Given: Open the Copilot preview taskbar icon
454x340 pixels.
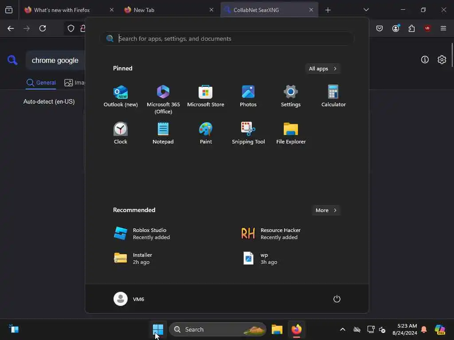Looking at the screenshot, I should coord(440,329).
